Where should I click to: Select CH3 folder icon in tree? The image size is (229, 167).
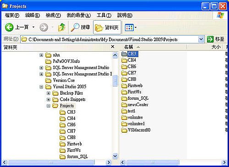[62, 112]
